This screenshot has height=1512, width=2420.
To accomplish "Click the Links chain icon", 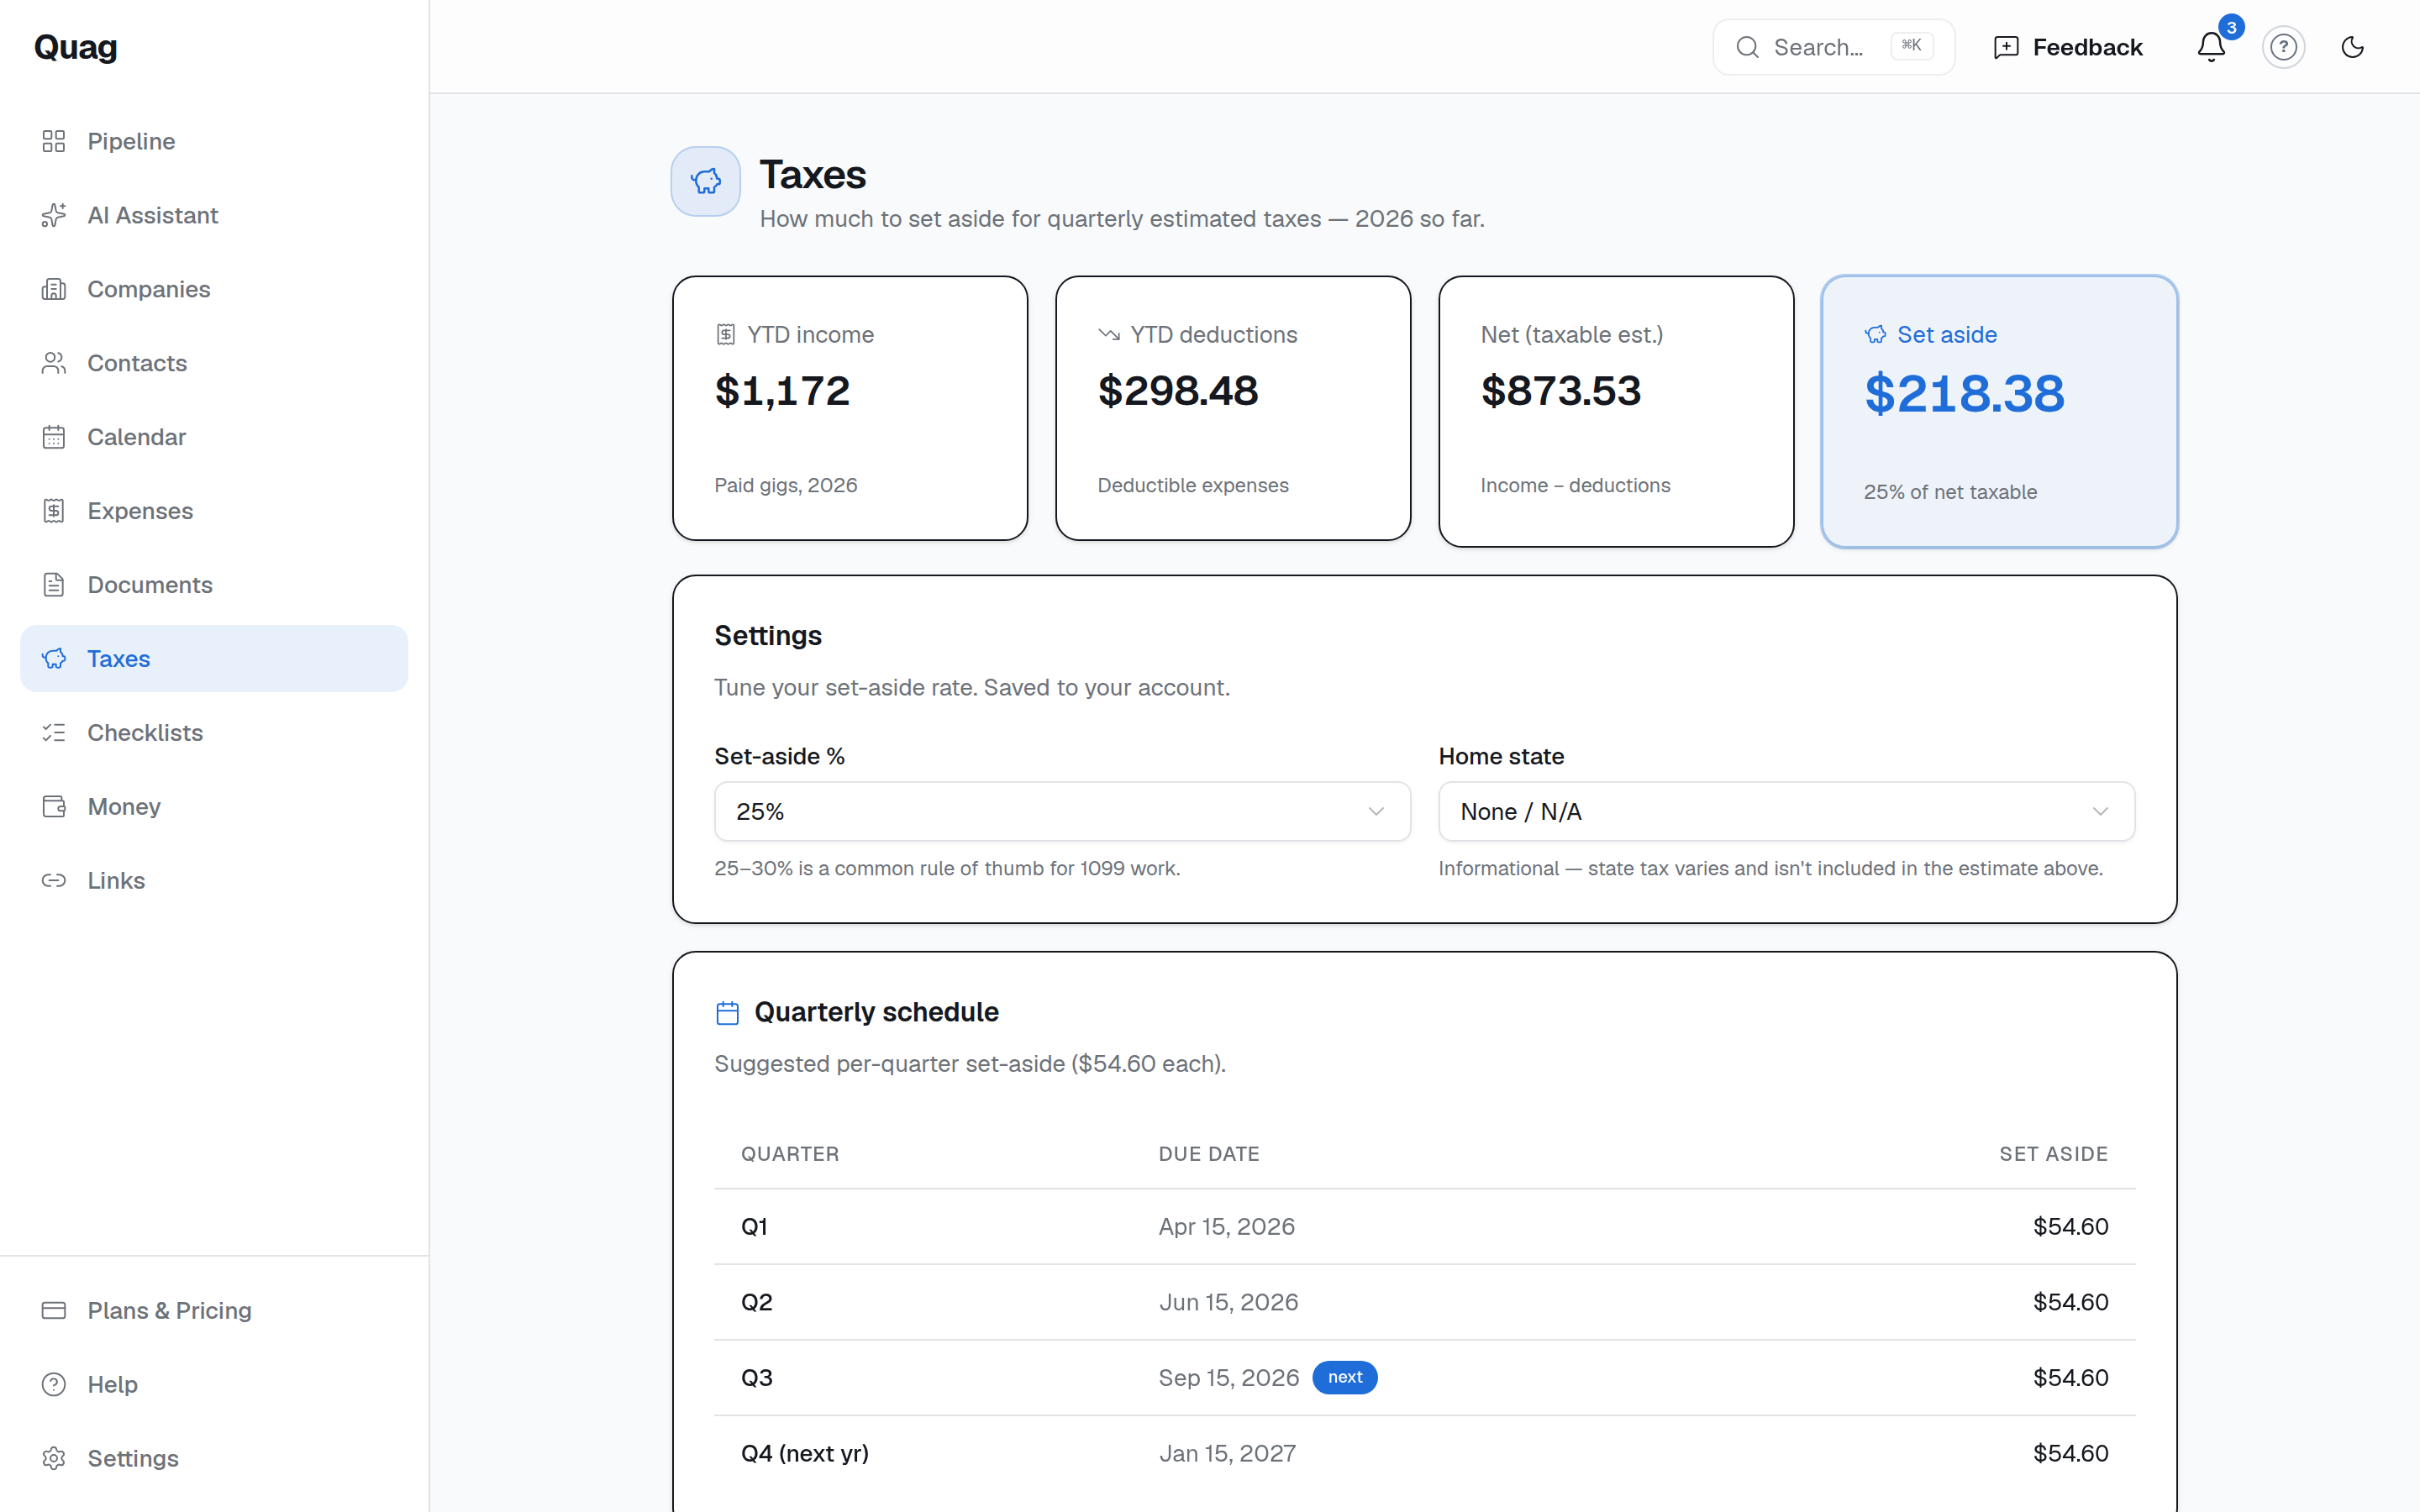I will pyautogui.click(x=54, y=881).
